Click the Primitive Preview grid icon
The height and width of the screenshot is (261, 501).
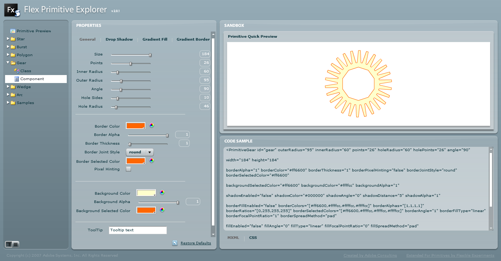pos(13,31)
